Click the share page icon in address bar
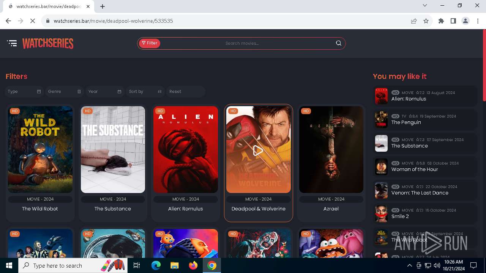Image resolution: width=486 pixels, height=273 pixels. [x=414, y=21]
